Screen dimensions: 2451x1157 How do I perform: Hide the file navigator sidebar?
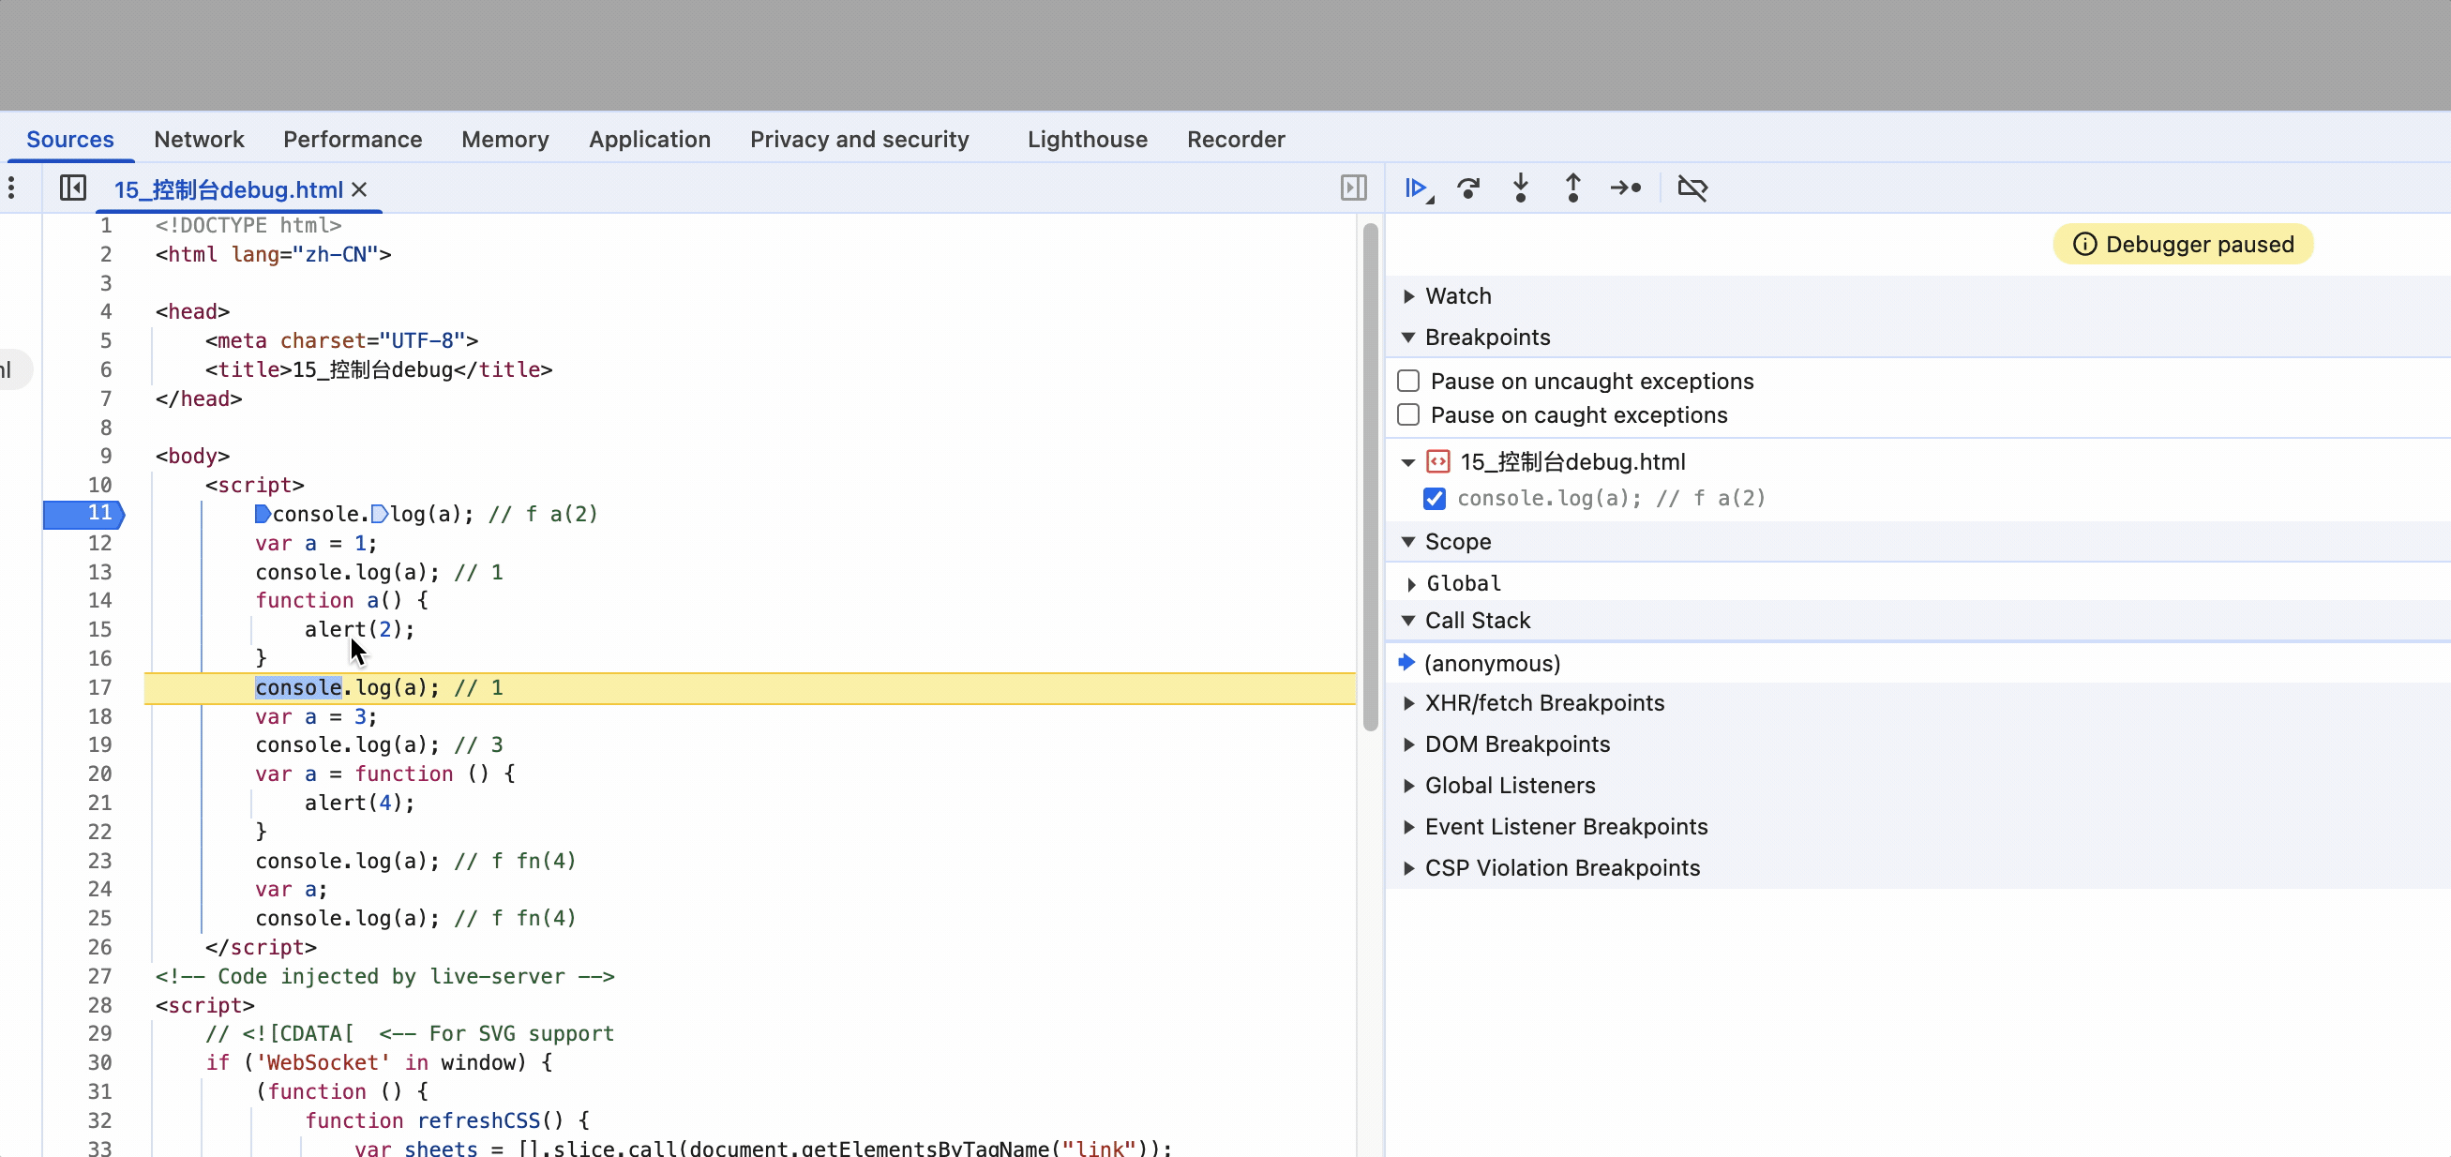[x=73, y=188]
